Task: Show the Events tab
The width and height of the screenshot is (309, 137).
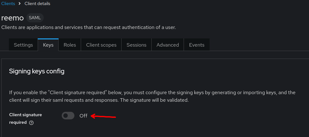Action: [x=197, y=45]
